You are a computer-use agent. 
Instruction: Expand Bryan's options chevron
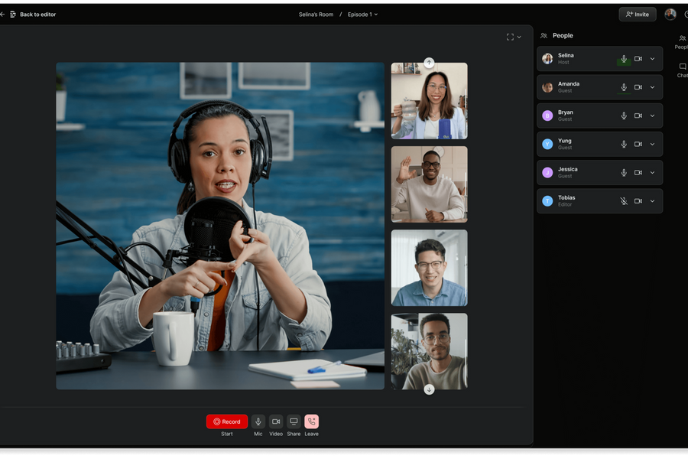coord(653,116)
